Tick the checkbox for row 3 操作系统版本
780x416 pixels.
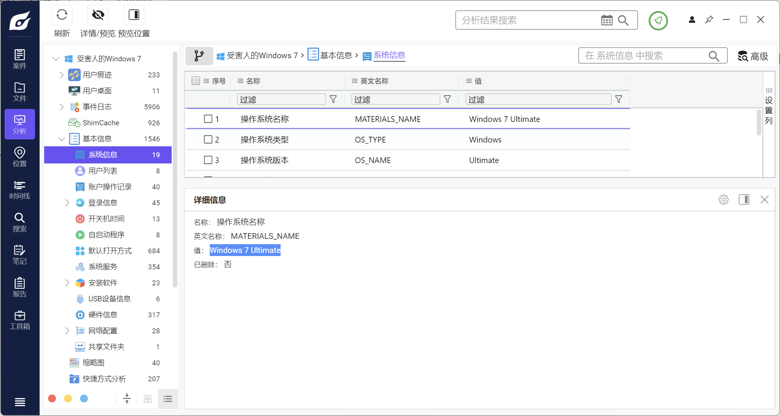(208, 160)
